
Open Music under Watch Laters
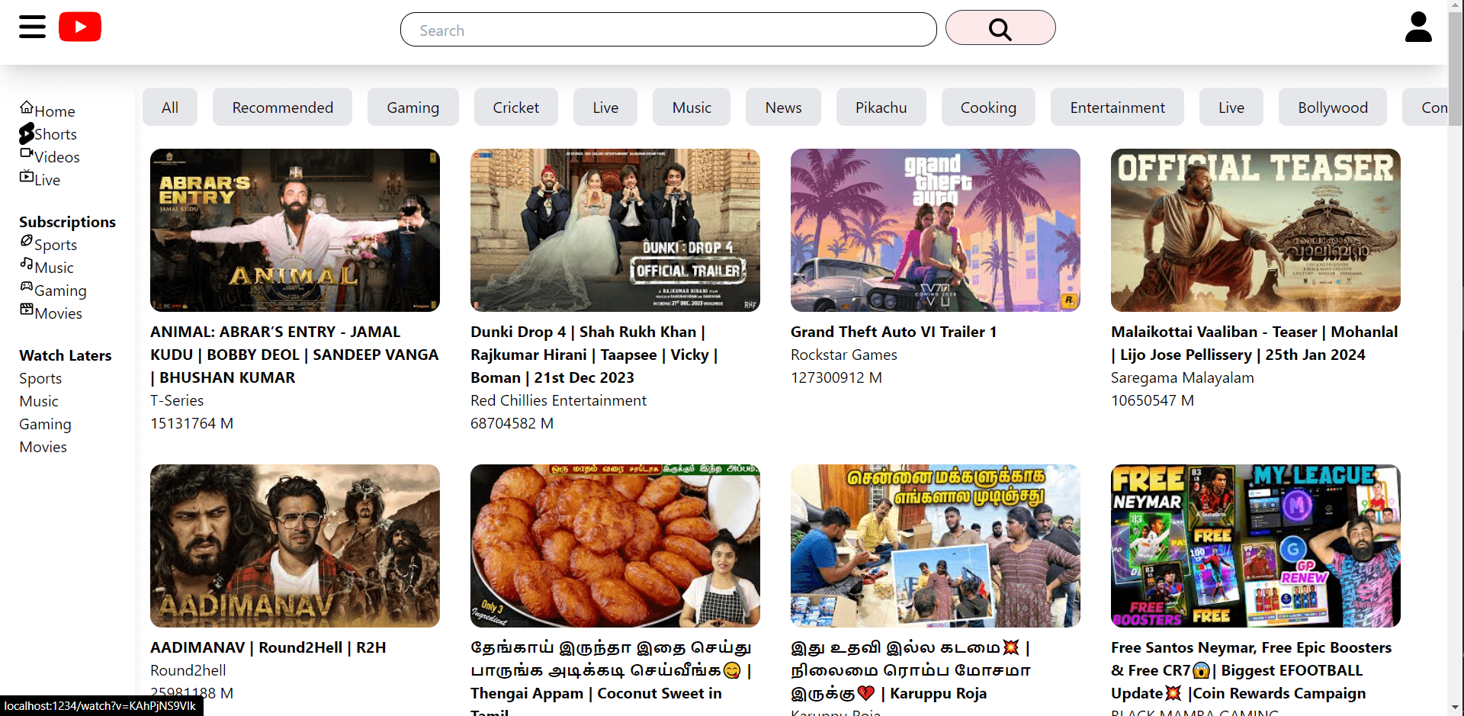click(x=39, y=401)
